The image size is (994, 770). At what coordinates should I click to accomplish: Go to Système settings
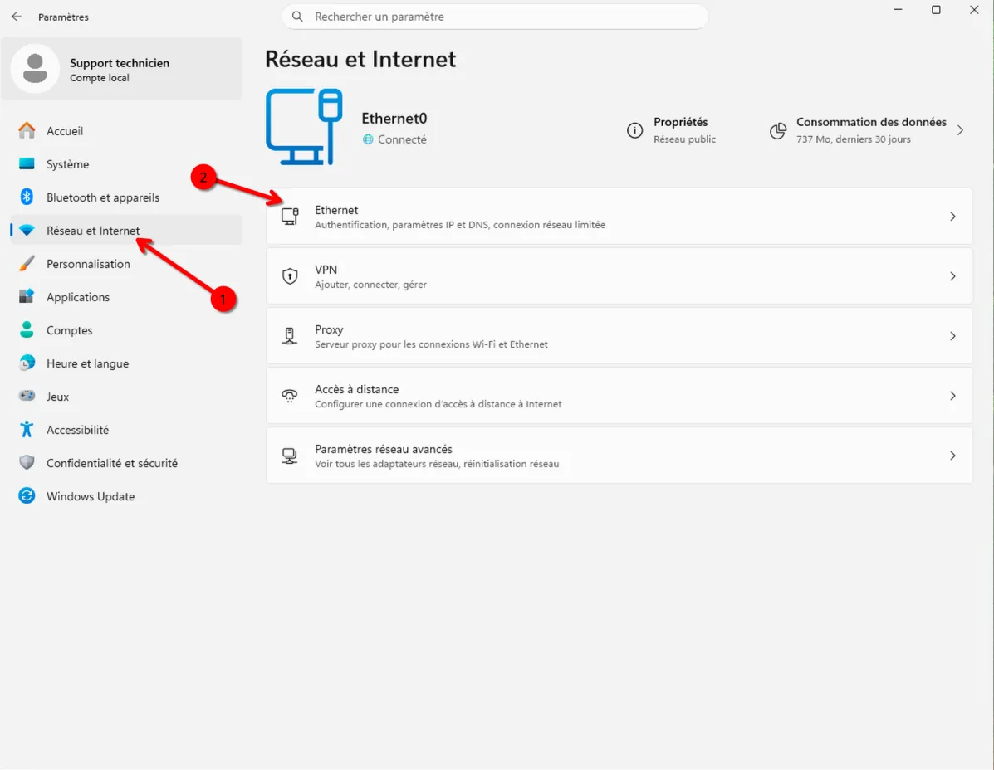pyautogui.click(x=126, y=164)
